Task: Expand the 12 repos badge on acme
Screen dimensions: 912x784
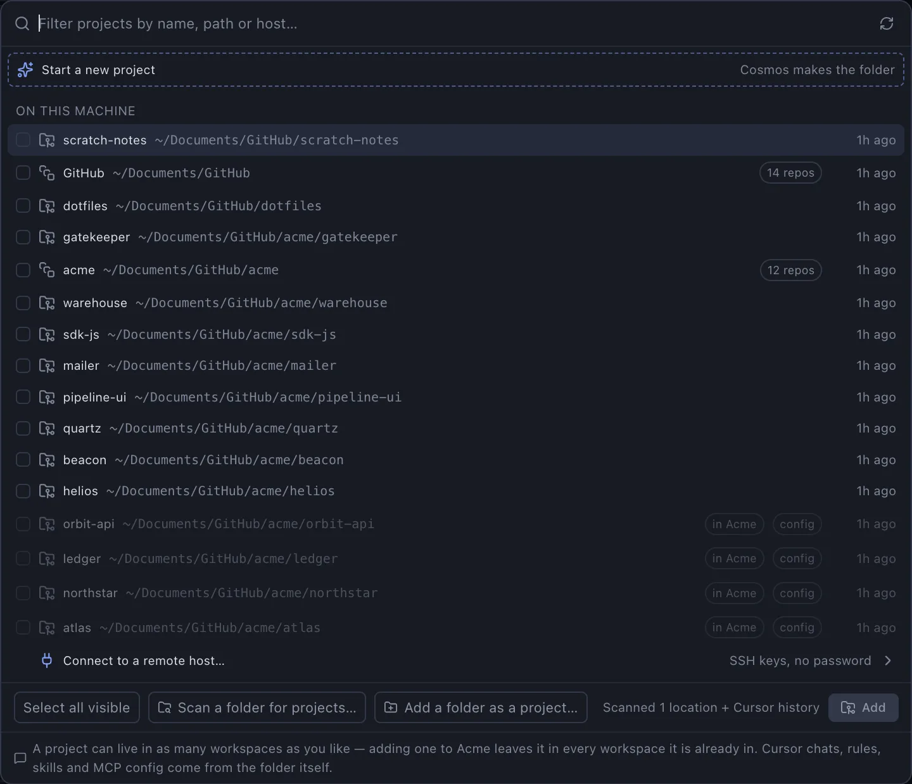Action: tap(790, 270)
